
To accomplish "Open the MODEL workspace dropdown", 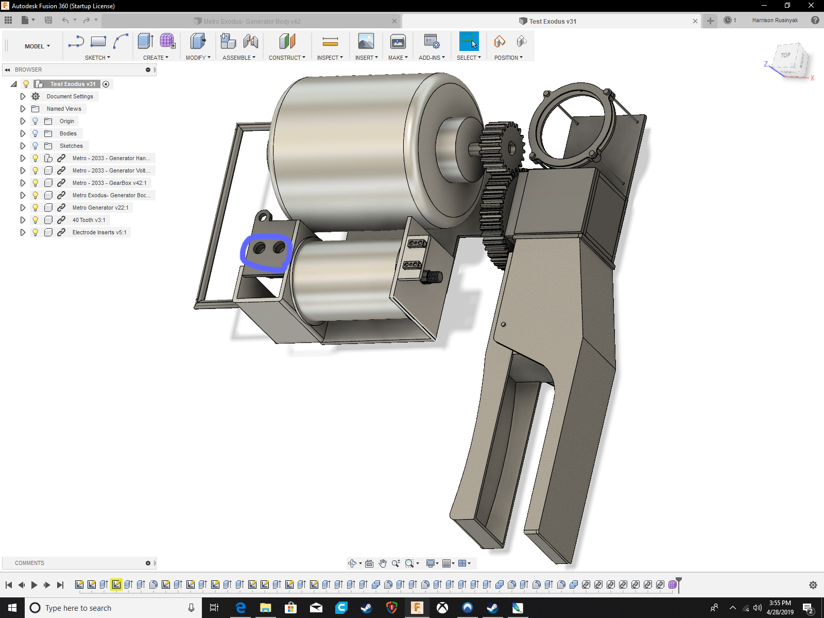I will coord(37,46).
